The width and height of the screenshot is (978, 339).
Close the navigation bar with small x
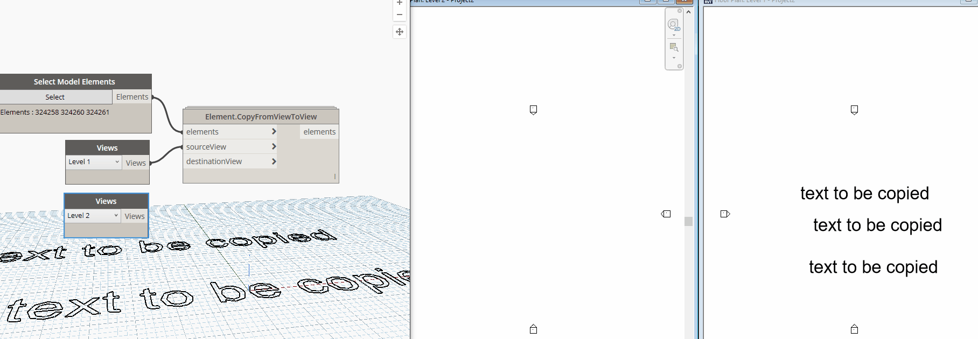(x=680, y=11)
